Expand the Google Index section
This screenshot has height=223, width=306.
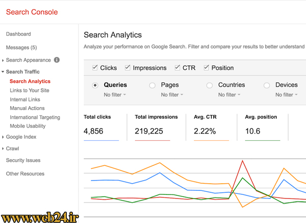[3, 137]
